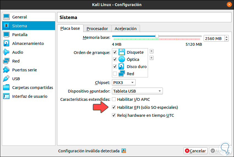The height and width of the screenshot is (157, 234).
Task: Select the Puertos serie label
Action: (x=25, y=70)
